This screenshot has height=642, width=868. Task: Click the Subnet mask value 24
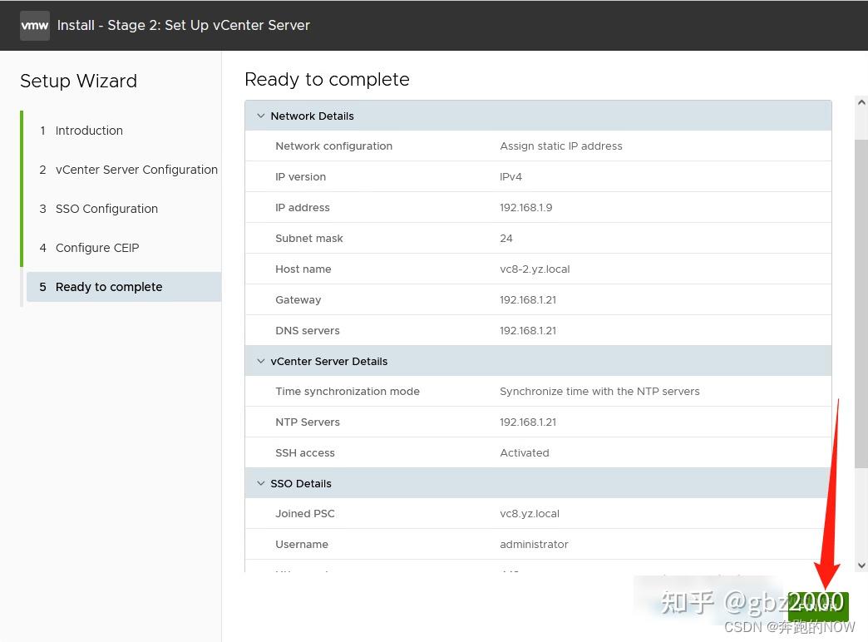tap(506, 239)
